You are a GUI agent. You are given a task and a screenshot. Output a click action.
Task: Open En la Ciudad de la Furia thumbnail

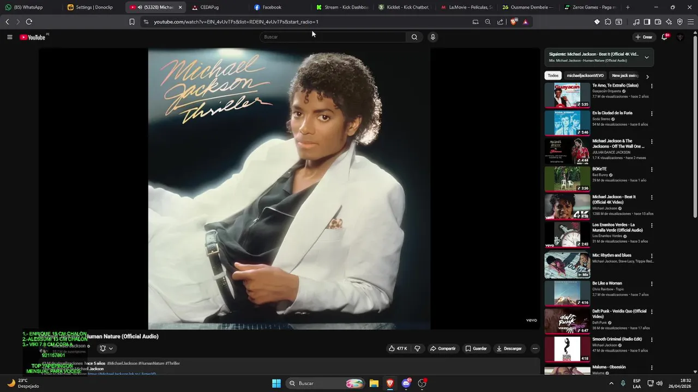[x=567, y=122]
